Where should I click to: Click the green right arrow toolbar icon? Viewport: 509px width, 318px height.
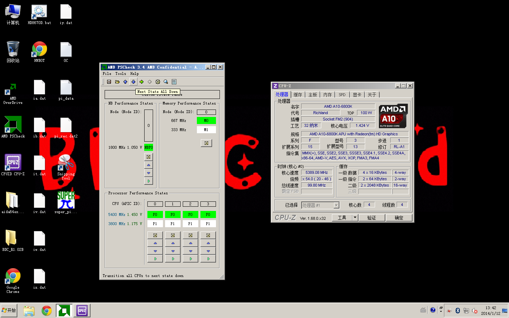[141, 82]
